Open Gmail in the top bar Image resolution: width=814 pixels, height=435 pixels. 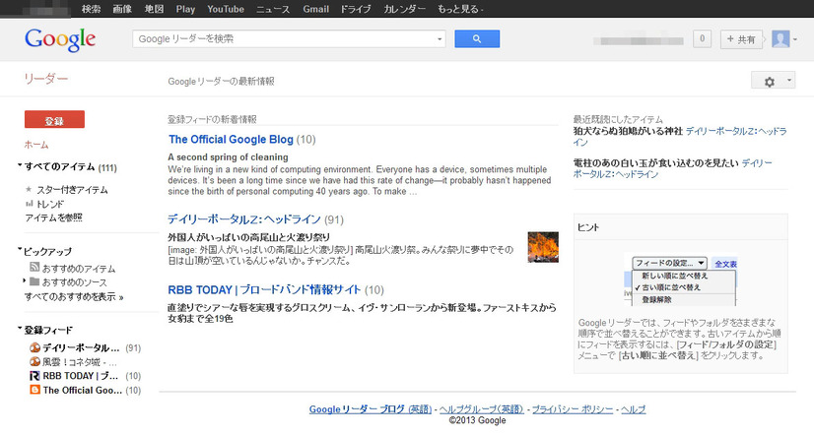click(315, 9)
